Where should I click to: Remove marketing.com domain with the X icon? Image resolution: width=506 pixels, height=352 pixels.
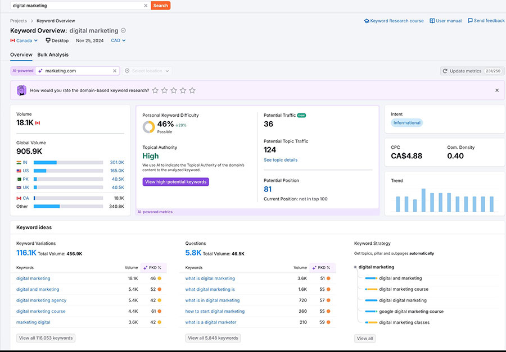point(115,71)
